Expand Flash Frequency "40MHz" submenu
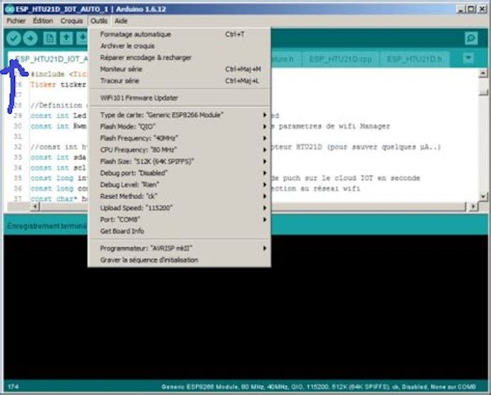The height and width of the screenshot is (395, 491). click(179, 138)
